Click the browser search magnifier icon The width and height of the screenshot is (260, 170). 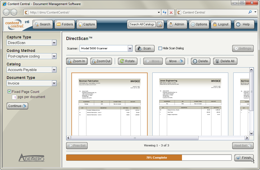(x=250, y=12)
